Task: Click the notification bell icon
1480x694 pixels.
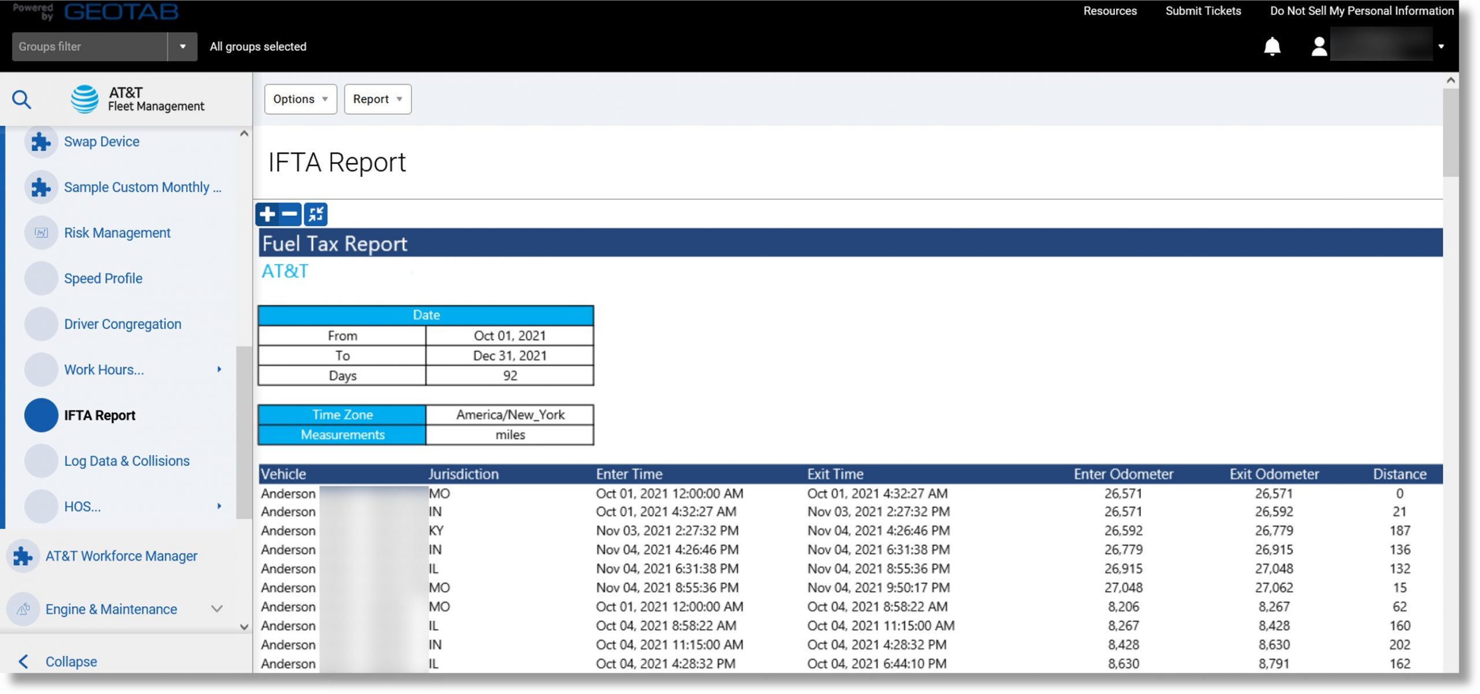Action: (1272, 46)
